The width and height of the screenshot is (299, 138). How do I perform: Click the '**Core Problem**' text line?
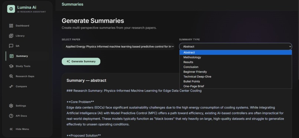pos(80,102)
